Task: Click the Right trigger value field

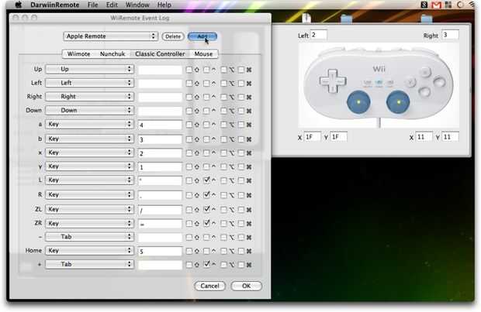Action: 450,35
